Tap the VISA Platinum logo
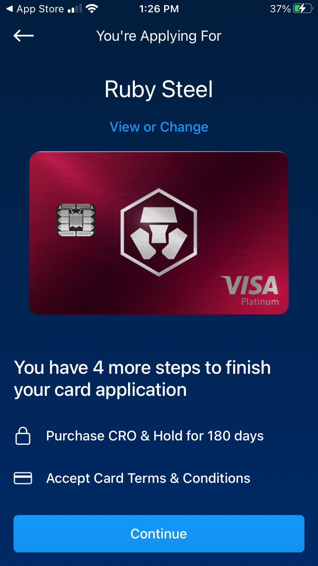The height and width of the screenshot is (566, 318). pyautogui.click(x=250, y=290)
